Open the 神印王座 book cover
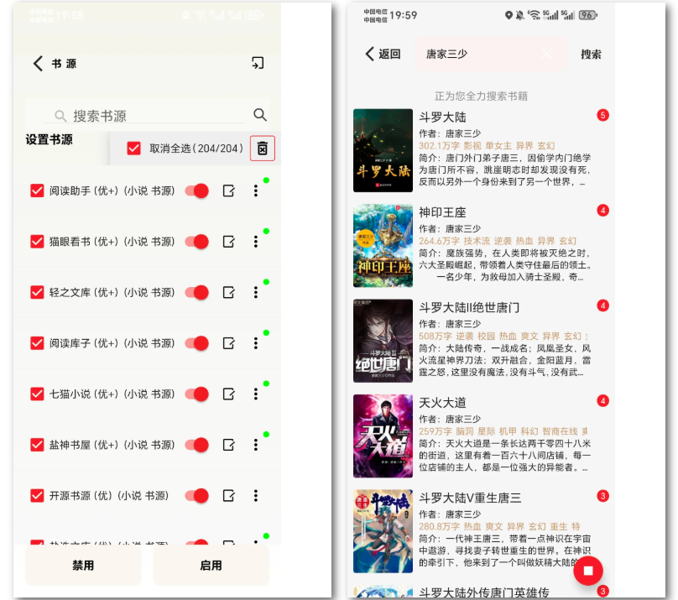This screenshot has width=678, height=600. tap(383, 246)
